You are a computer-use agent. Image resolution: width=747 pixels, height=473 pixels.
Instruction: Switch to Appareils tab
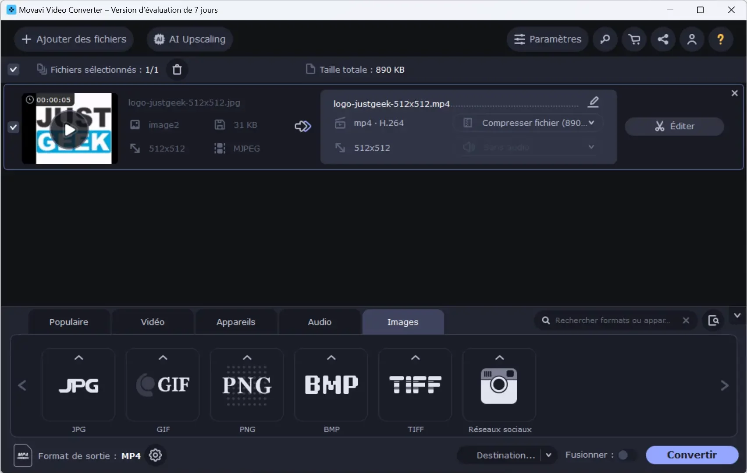click(236, 322)
